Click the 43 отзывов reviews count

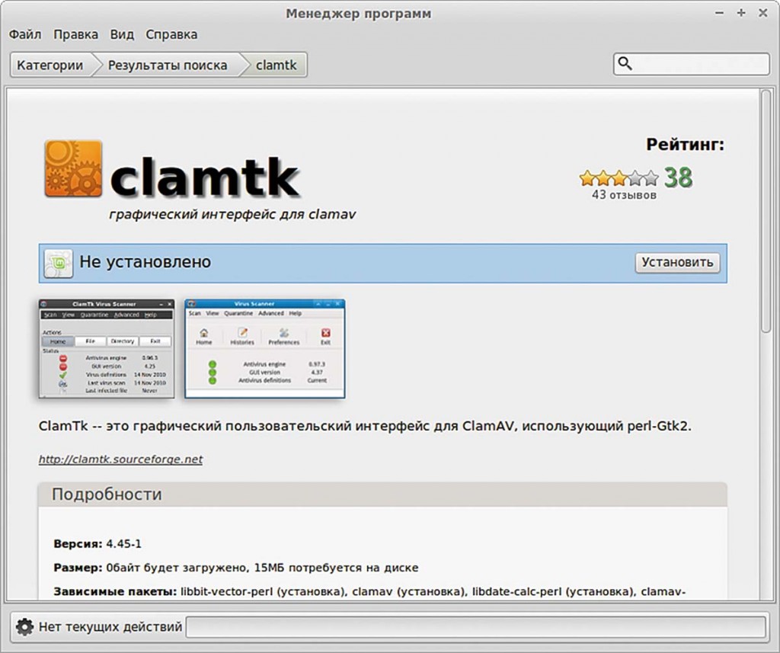click(624, 195)
